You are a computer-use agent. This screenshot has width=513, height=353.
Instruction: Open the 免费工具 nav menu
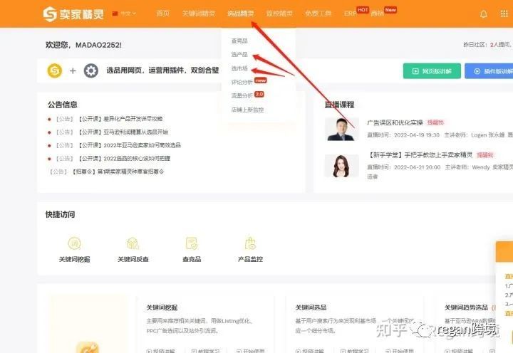(x=318, y=14)
